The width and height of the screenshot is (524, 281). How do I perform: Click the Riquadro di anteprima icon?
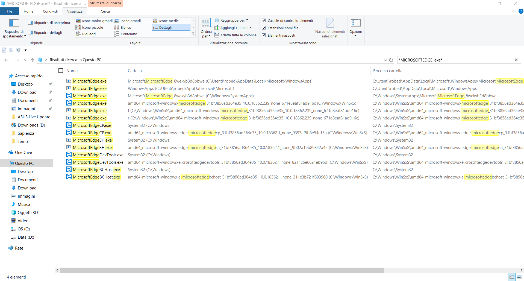pyautogui.click(x=30, y=23)
